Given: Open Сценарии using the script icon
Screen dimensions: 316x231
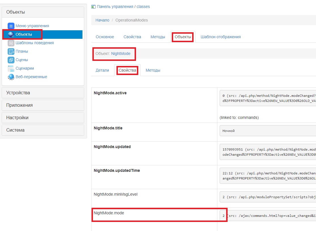Looking at the screenshot, I should click(10, 68).
